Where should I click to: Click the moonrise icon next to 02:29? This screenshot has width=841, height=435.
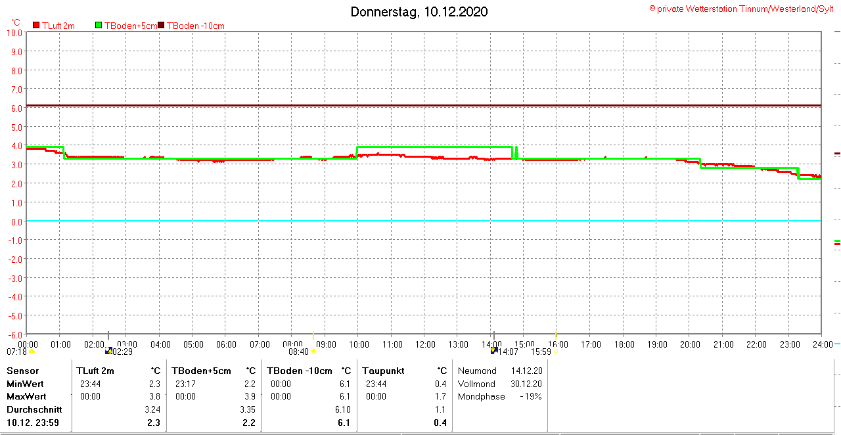[x=108, y=351]
